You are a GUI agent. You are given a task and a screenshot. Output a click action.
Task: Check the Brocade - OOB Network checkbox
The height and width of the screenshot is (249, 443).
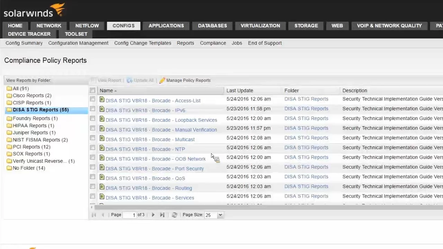point(92,157)
